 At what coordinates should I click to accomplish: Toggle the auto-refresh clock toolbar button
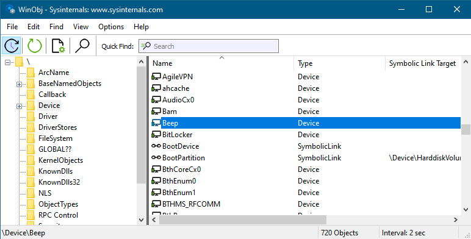[12, 46]
